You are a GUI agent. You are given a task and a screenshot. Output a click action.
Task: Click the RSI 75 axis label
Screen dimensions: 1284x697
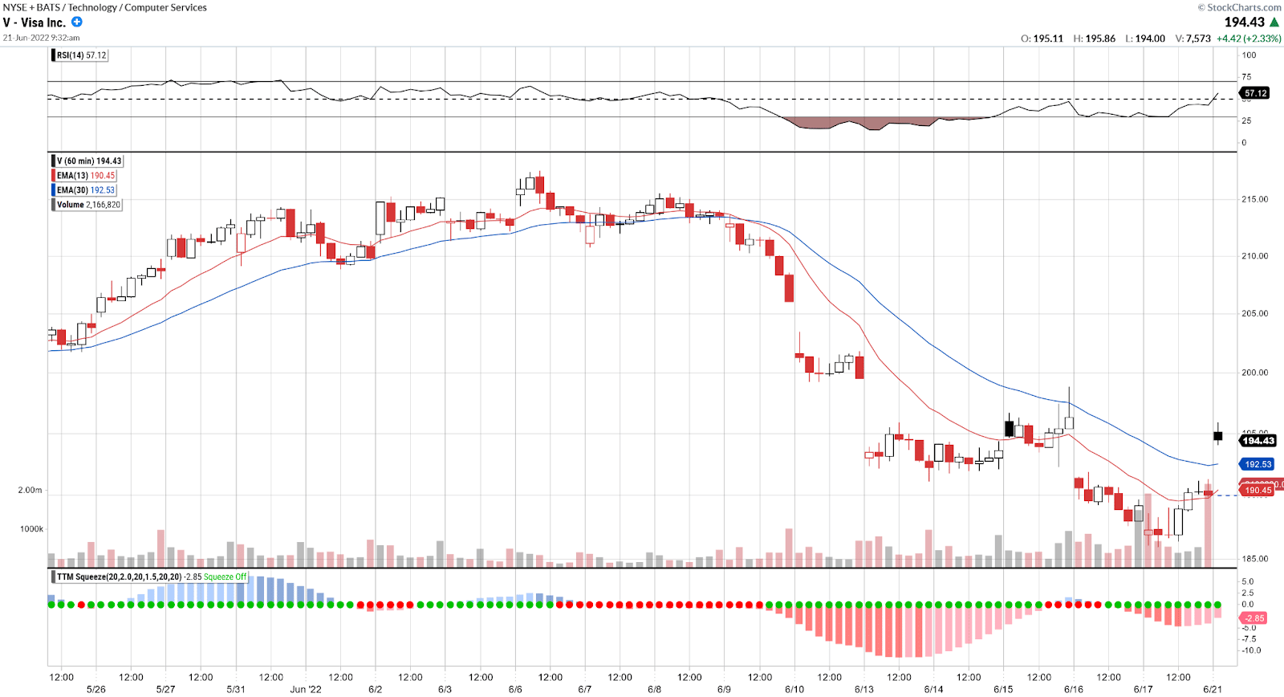point(1246,77)
